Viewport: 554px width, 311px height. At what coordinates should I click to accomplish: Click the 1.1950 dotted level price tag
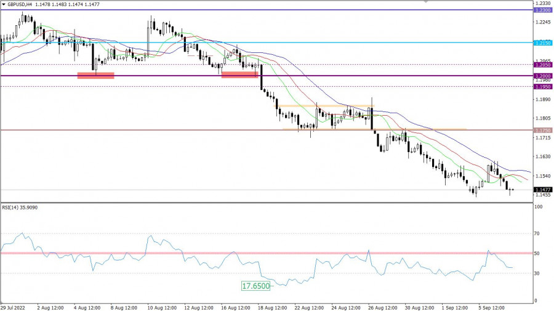(542, 87)
